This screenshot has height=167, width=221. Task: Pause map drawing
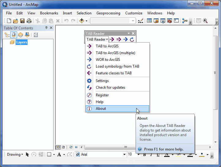click(x=76, y=147)
